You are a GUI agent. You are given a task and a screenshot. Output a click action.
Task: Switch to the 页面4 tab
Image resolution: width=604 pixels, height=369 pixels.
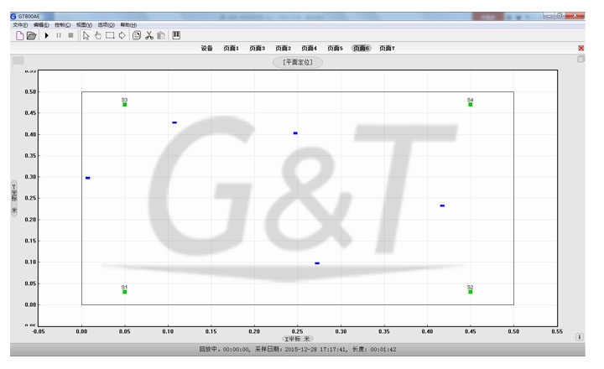click(x=309, y=48)
